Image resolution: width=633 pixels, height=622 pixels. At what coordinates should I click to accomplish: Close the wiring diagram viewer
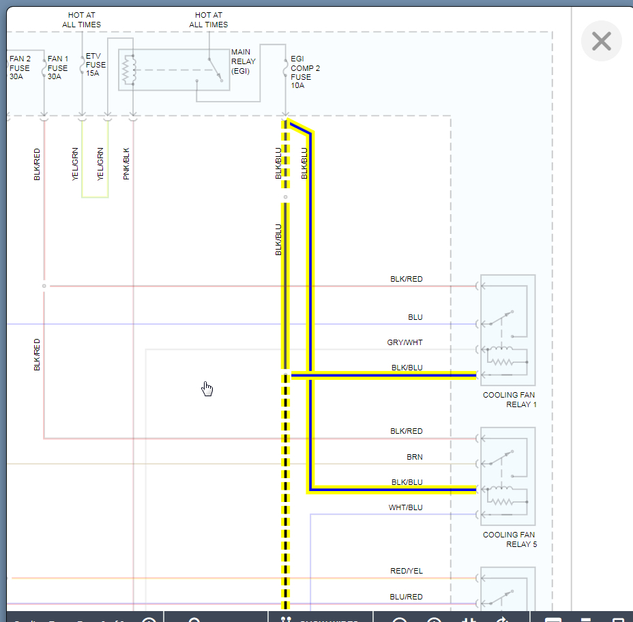coord(601,41)
